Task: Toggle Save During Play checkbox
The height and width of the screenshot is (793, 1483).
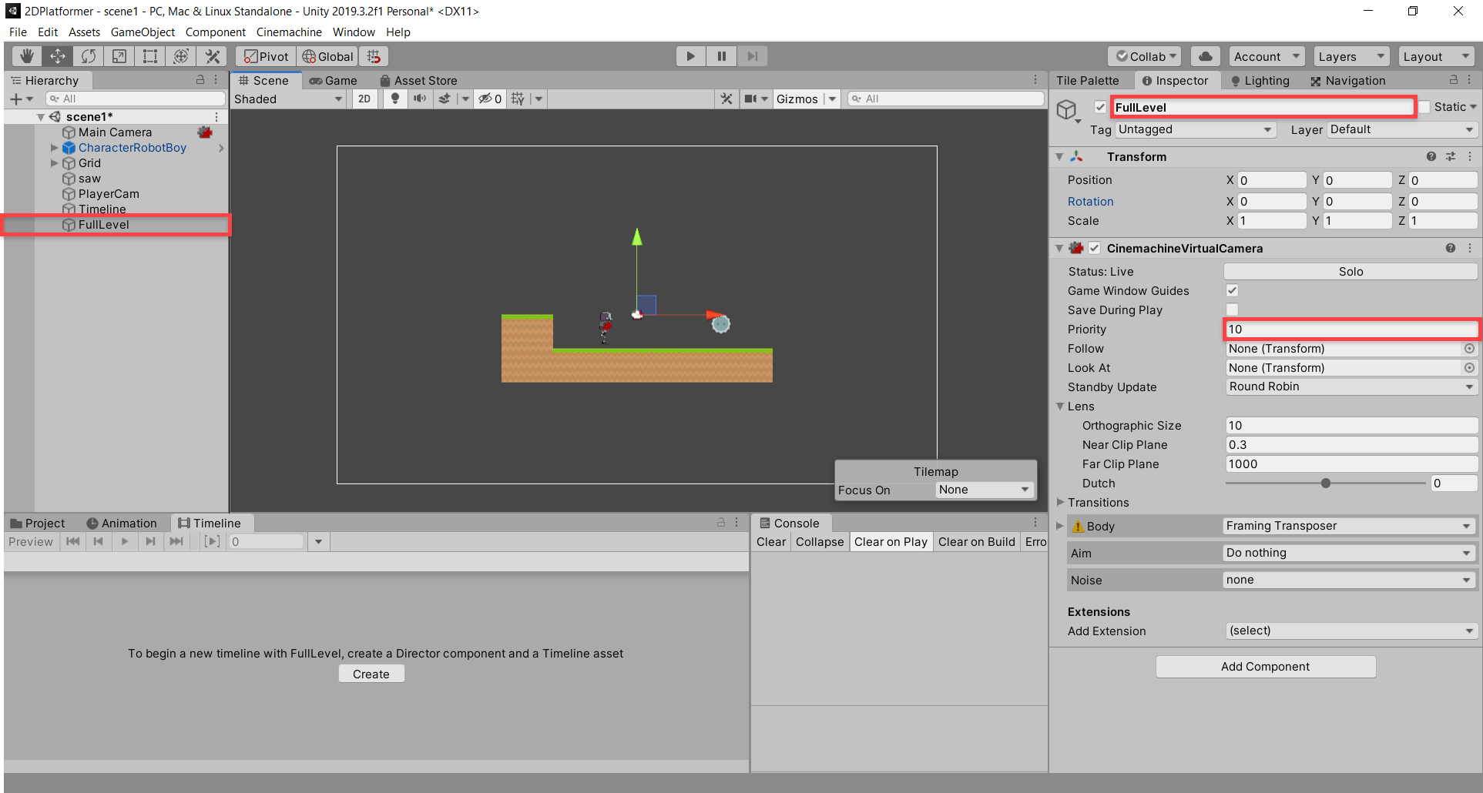Action: point(1232,310)
